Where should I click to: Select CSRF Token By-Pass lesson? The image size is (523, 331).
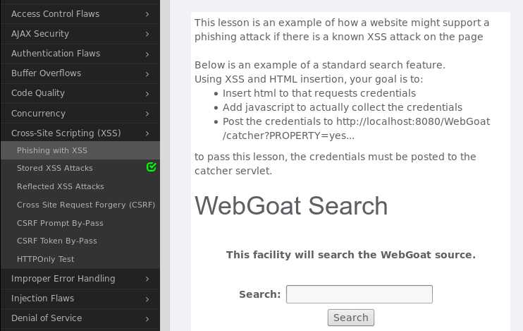pos(56,241)
